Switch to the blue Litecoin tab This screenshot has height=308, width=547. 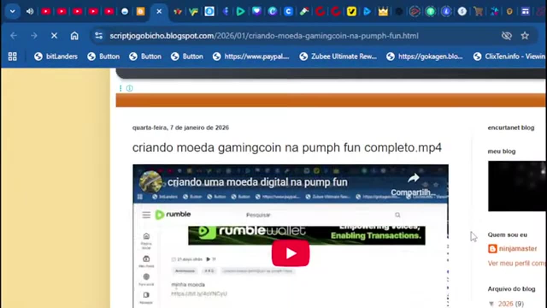pos(446,12)
